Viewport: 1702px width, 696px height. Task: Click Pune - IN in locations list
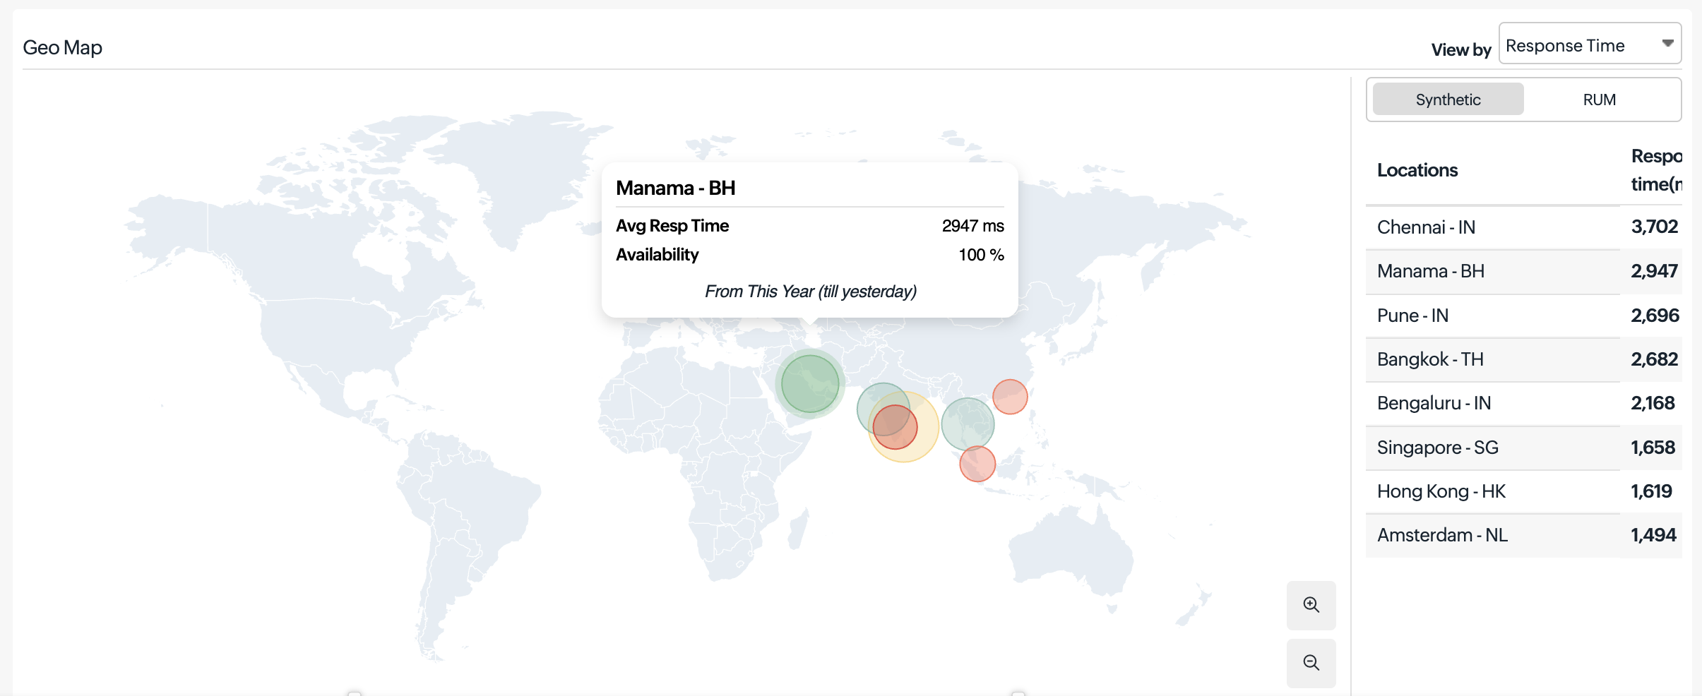pos(1412,316)
